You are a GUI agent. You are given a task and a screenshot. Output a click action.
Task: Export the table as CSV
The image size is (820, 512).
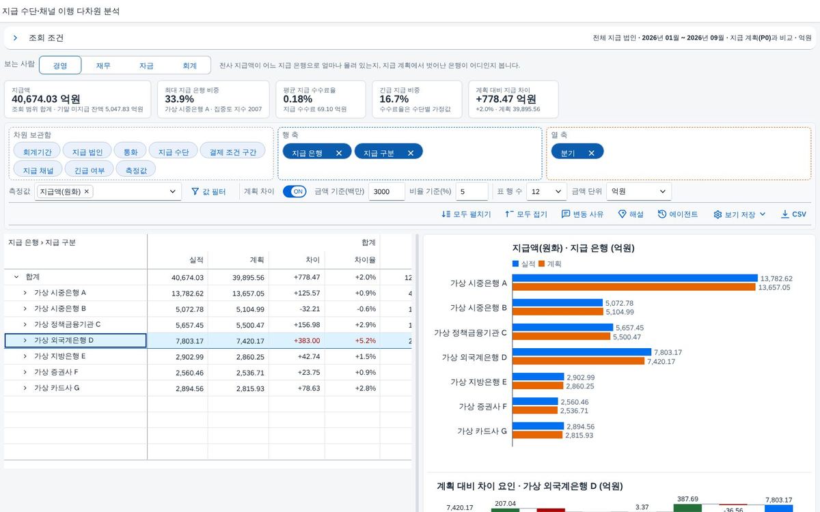[x=793, y=214]
